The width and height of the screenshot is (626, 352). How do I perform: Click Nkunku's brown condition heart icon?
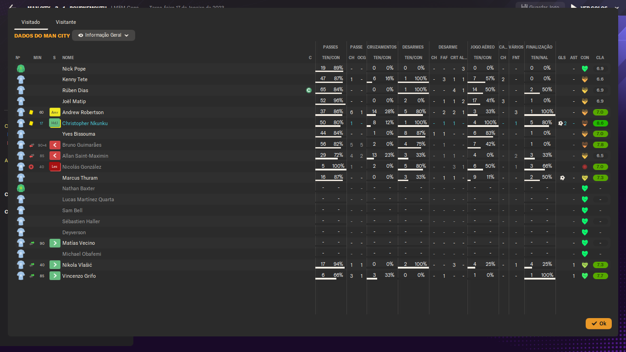(x=585, y=123)
